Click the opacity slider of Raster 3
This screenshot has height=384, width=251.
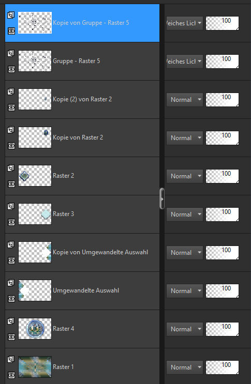222,214
